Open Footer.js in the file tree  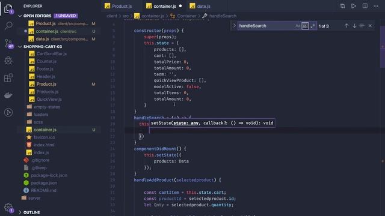click(x=59, y=69)
